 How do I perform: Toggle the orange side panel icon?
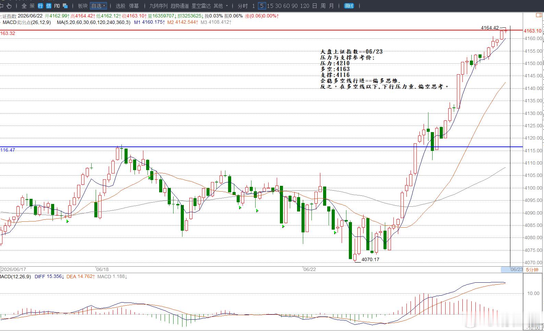539,15
